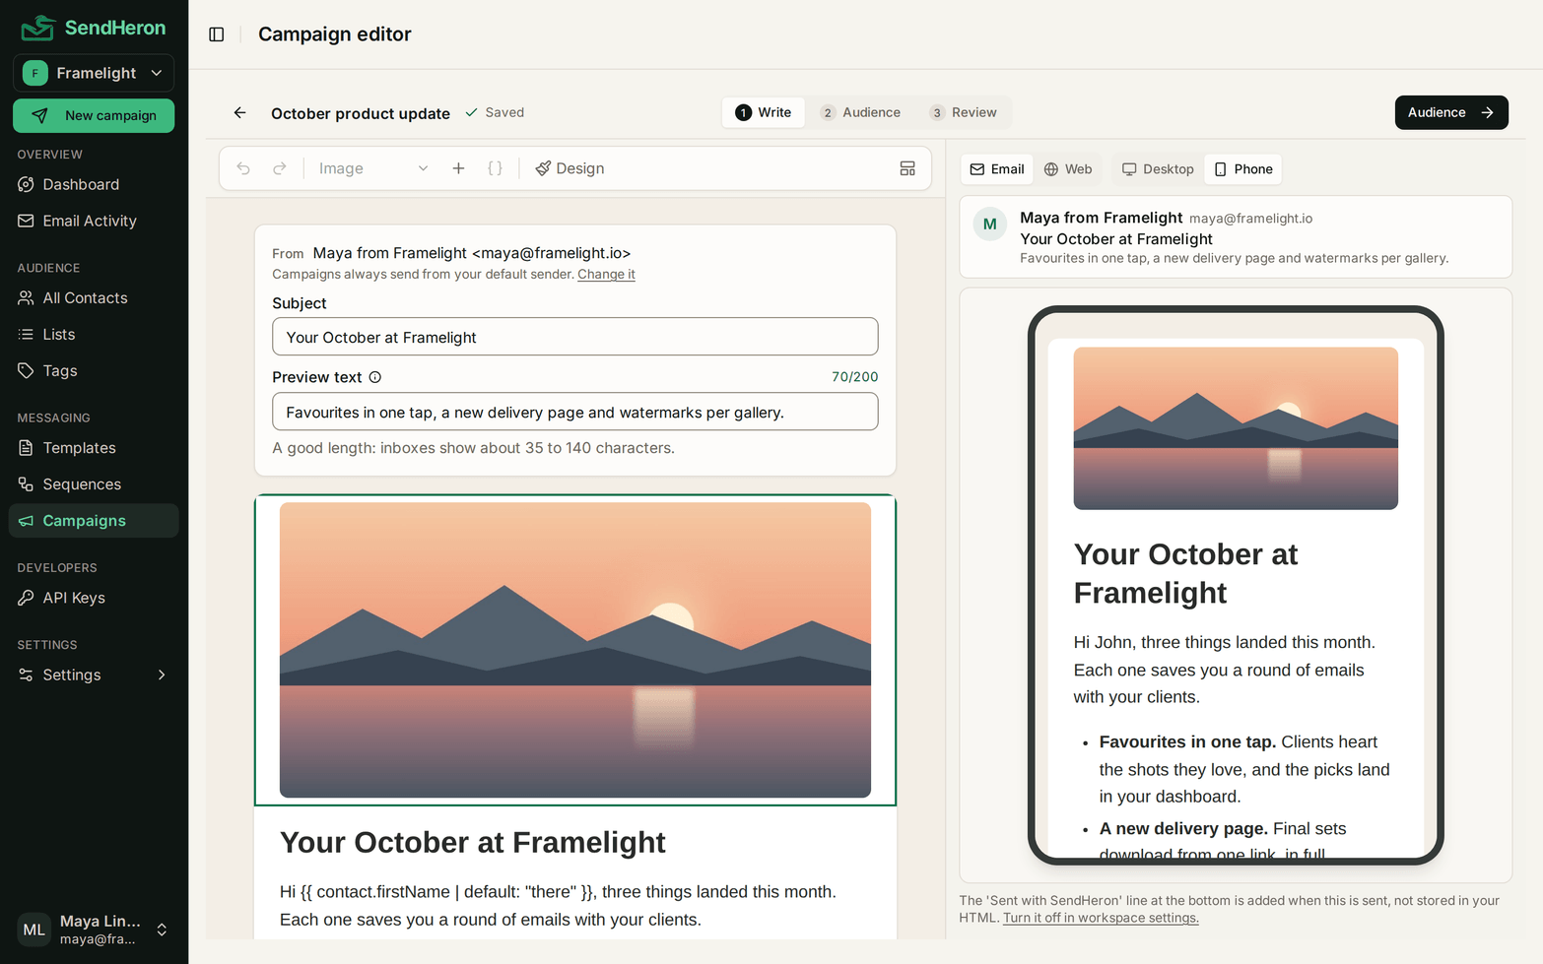Screen dimensions: 1543x964
Task: Insert a merge variable with braces icon
Action: click(x=496, y=168)
